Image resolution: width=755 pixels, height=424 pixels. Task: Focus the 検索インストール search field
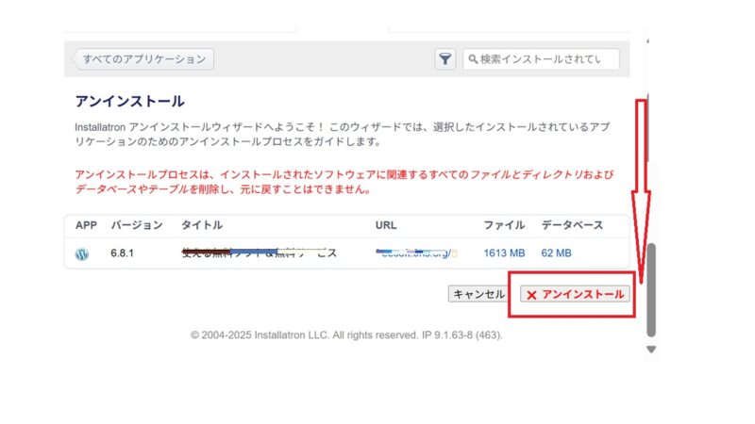[547, 59]
